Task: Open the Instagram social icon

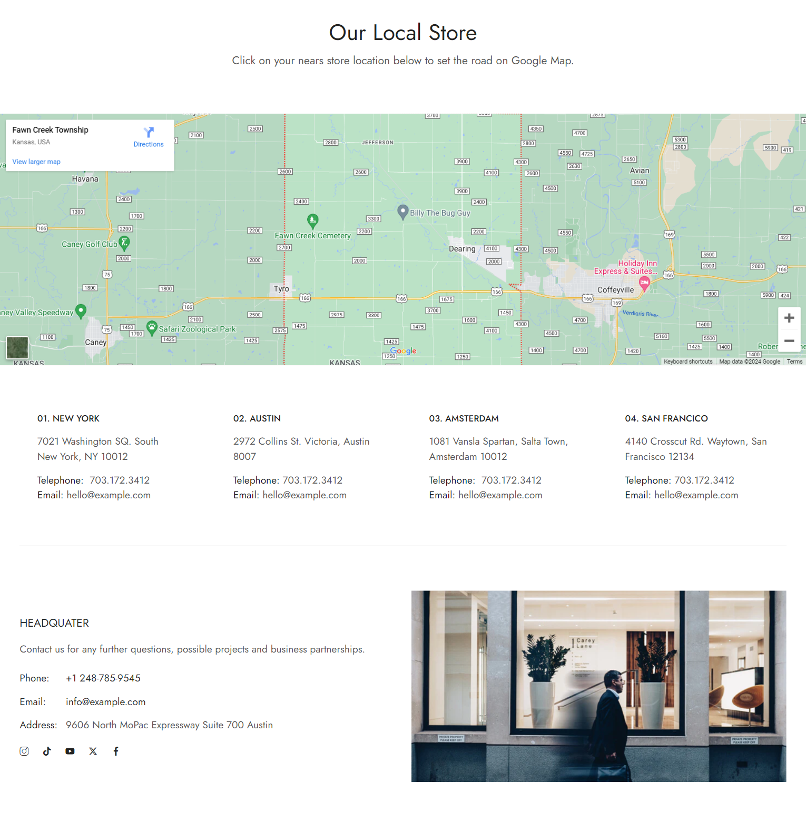Action: [24, 751]
